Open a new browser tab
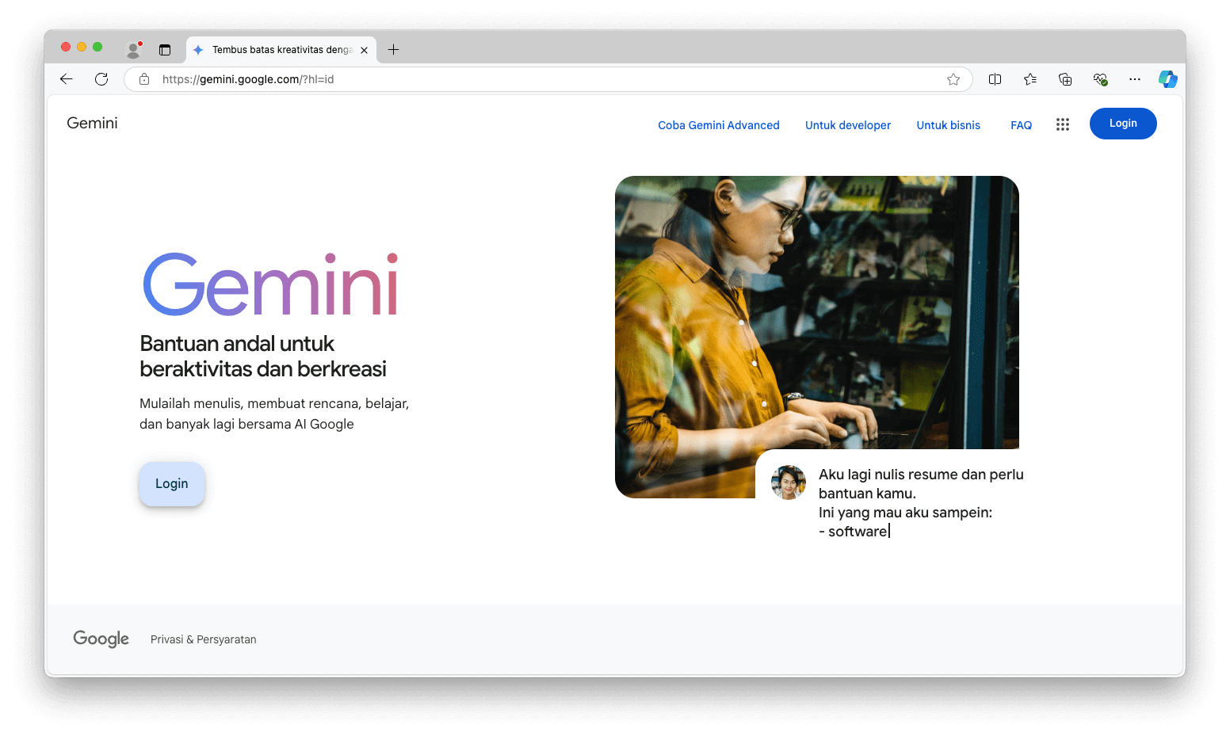This screenshot has height=736, width=1230. click(393, 49)
